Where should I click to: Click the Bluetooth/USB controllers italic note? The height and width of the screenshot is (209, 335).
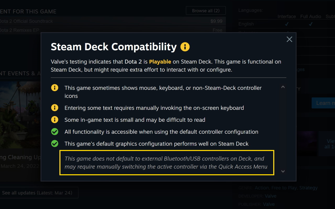(x=166, y=162)
